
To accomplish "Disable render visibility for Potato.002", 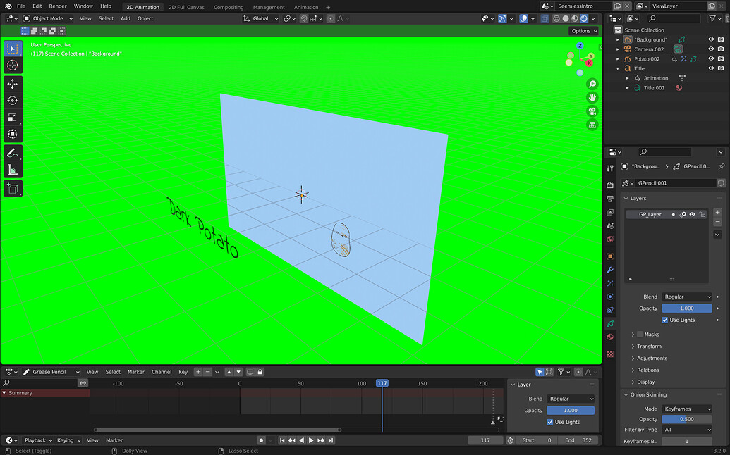I will 721,58.
